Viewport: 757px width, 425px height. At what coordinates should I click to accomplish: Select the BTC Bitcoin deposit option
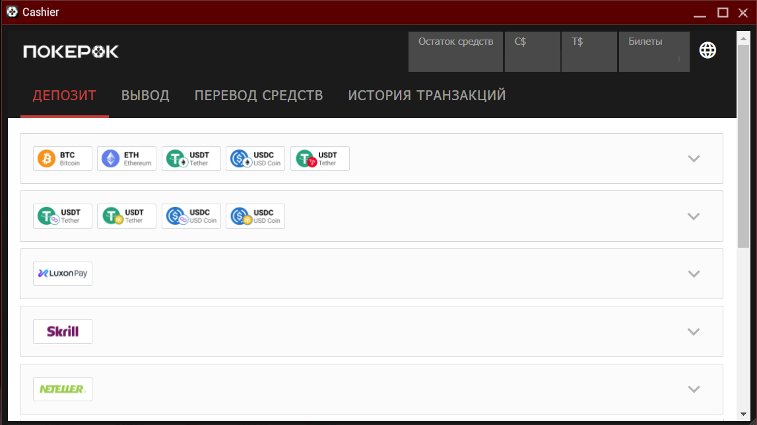pos(63,159)
